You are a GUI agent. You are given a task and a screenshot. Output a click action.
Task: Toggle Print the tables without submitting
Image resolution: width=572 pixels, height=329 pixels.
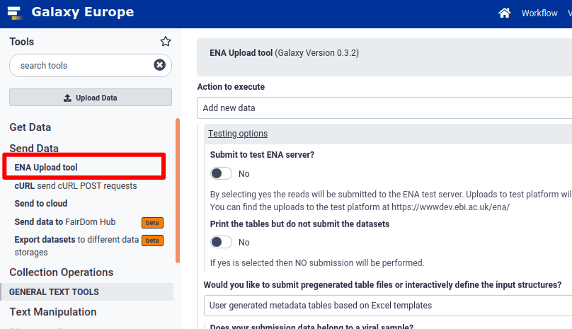coord(221,242)
